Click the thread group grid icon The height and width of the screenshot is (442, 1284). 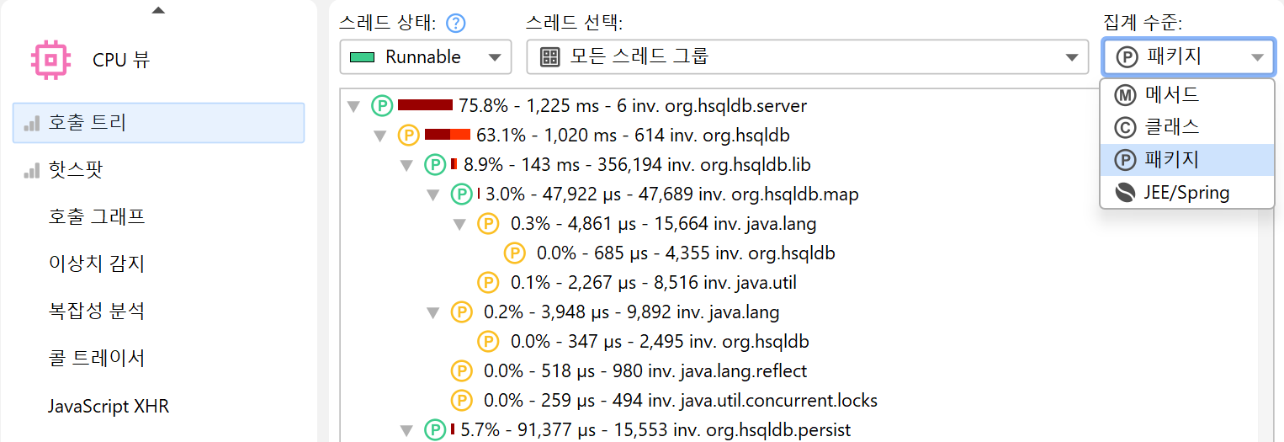coord(549,57)
